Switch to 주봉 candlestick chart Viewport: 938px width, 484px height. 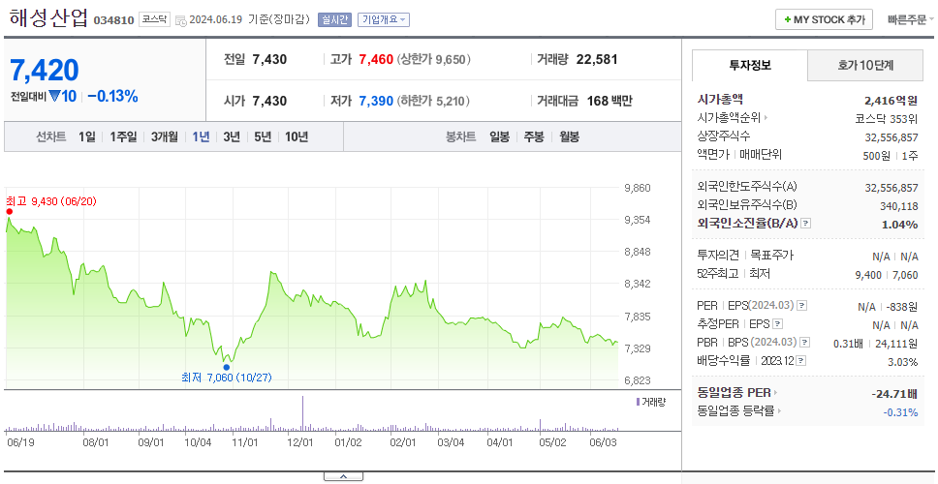pyautogui.click(x=534, y=136)
